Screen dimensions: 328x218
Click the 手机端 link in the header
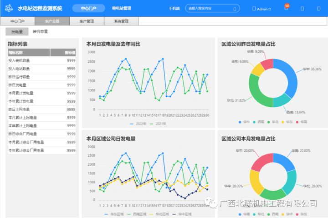pyautogui.click(x=174, y=9)
